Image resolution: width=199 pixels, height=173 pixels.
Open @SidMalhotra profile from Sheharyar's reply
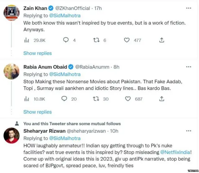(x=65, y=138)
